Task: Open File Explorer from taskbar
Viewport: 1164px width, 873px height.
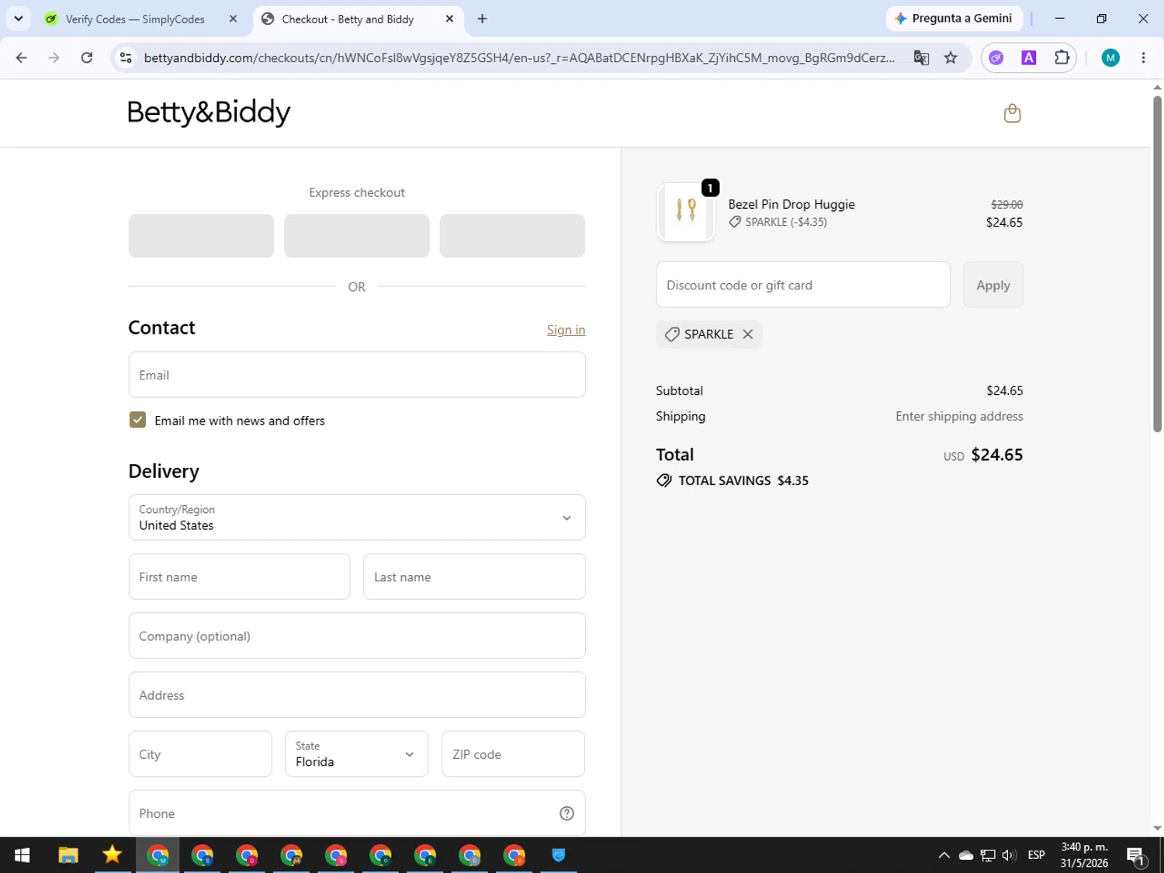Action: [x=68, y=855]
